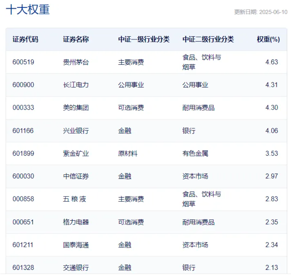Click weight value 2.83

tap(272, 199)
